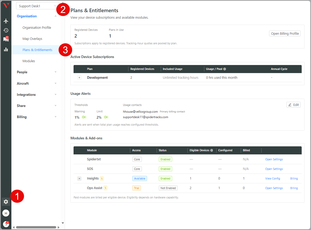Click the sidebar scroll down arrow

63,223
